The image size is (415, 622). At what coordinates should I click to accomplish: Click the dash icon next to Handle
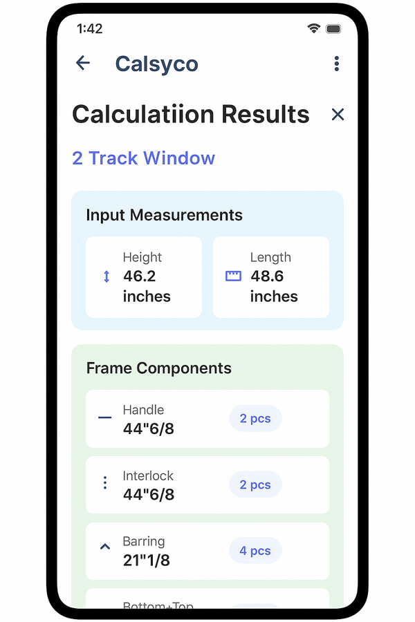(x=104, y=417)
